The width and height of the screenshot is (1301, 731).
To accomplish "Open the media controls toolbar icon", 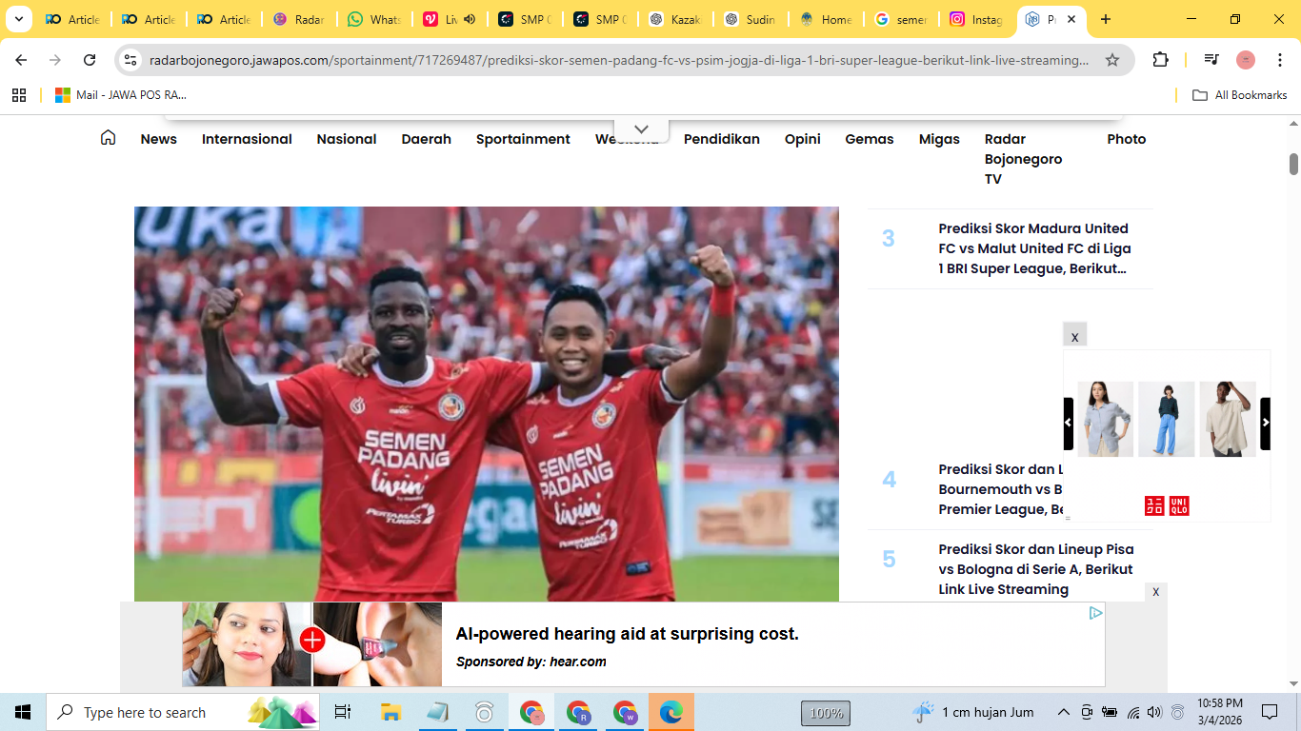I will [x=1211, y=60].
